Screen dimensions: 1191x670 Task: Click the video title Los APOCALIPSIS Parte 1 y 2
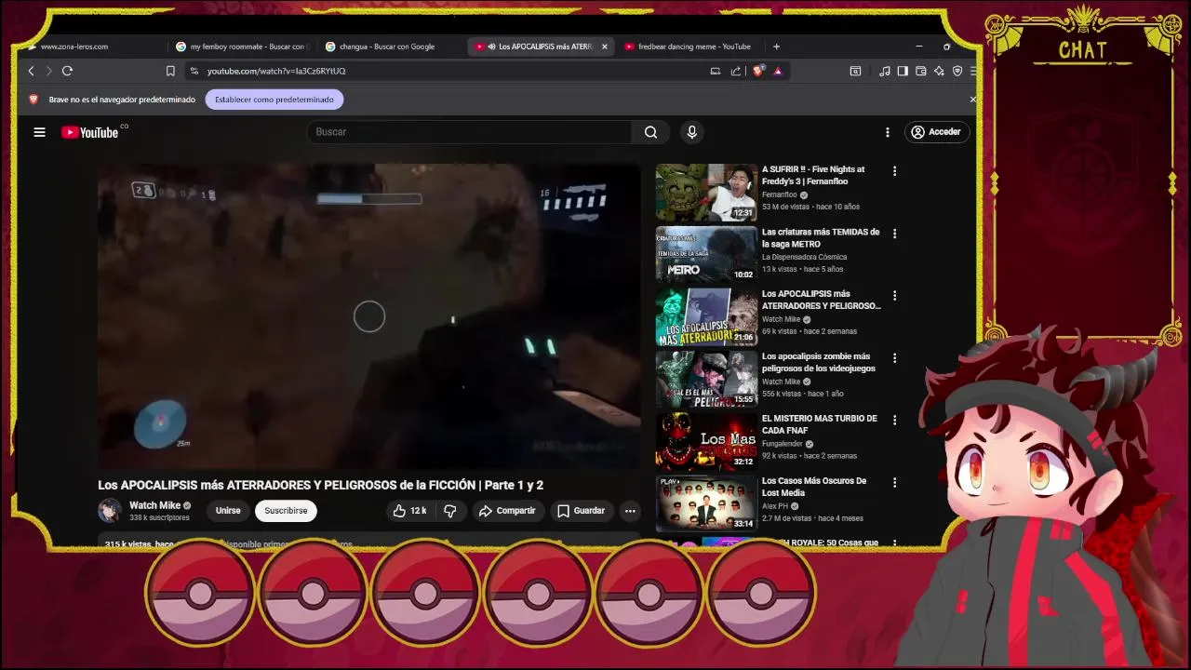(321, 485)
